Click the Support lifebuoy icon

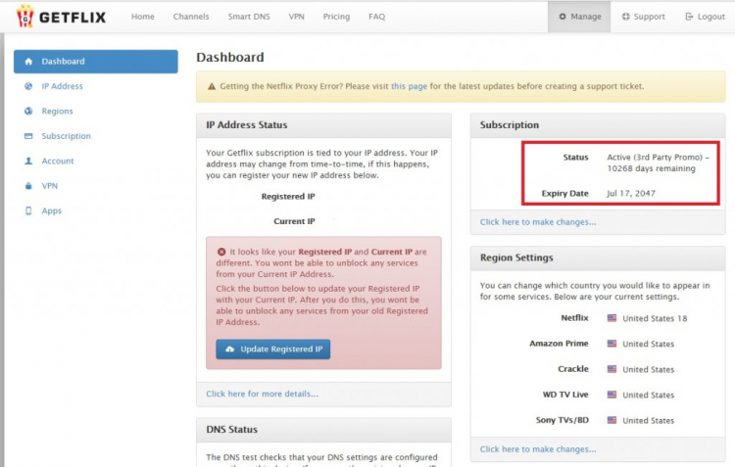click(626, 17)
